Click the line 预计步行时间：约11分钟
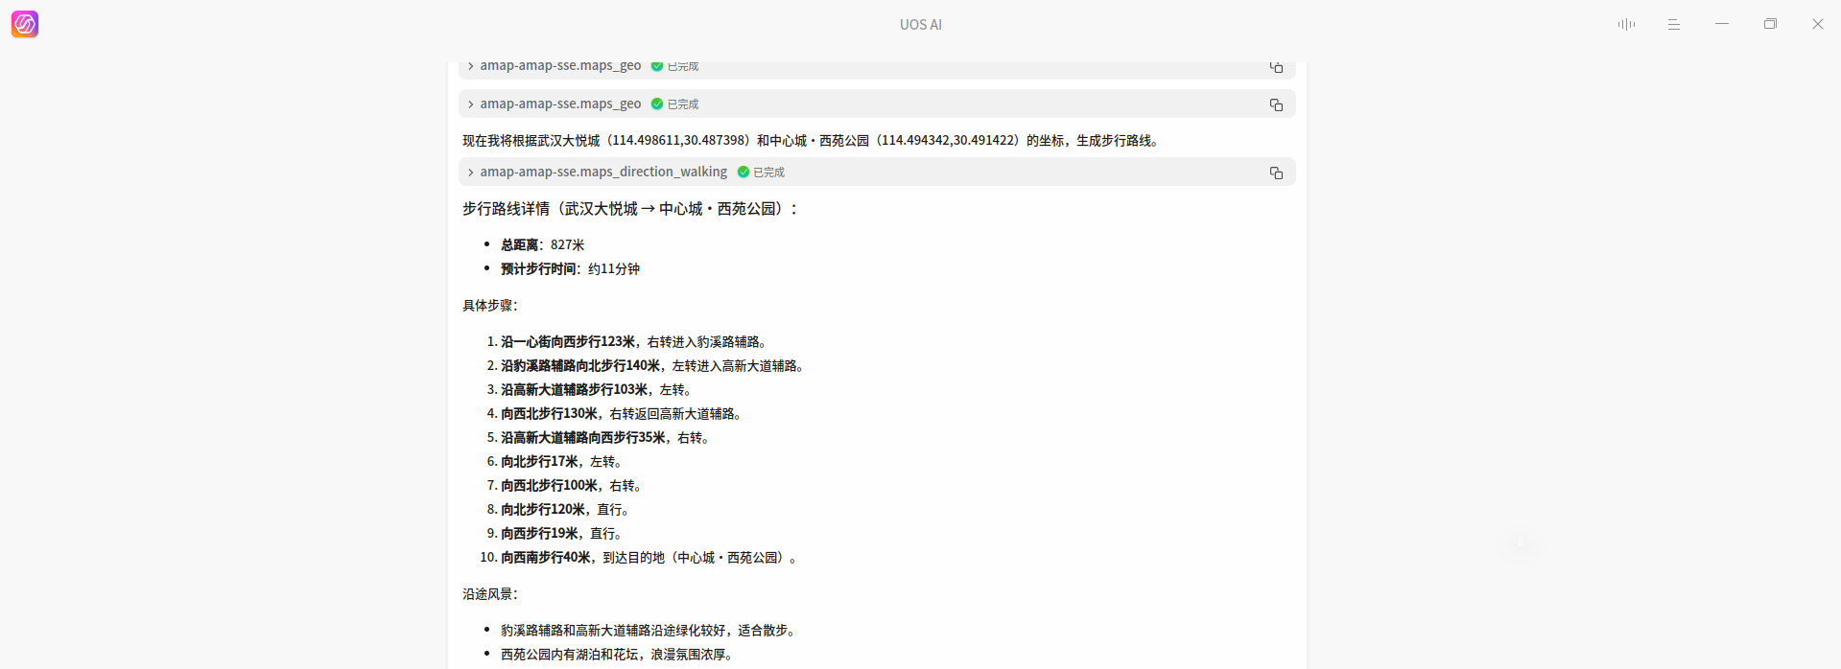This screenshot has height=669, width=1841. tap(570, 269)
